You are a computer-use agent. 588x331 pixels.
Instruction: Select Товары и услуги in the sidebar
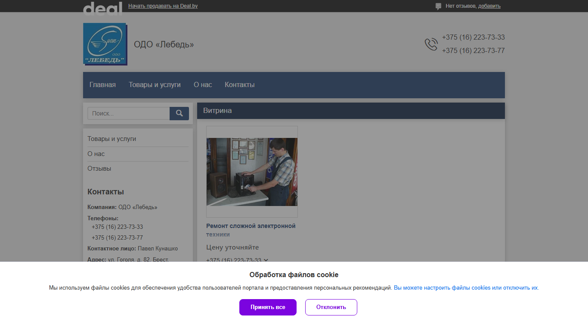(x=111, y=139)
